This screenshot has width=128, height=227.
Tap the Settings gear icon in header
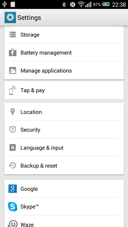pyautogui.click(x=10, y=17)
